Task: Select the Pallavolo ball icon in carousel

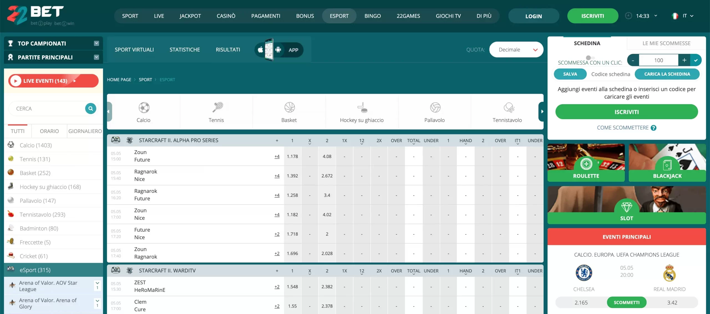Action: (x=435, y=107)
